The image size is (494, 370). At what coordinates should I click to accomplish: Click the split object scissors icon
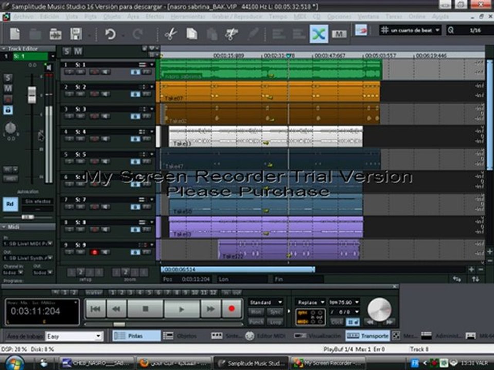click(231, 34)
